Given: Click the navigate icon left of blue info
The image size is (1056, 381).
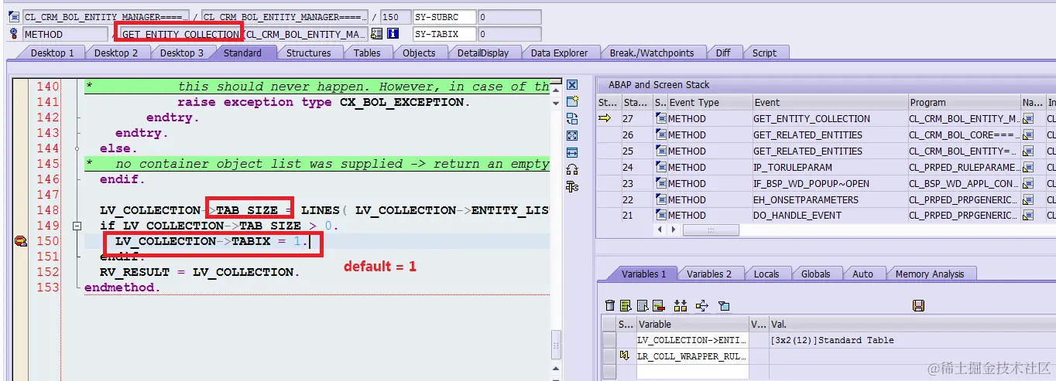Looking at the screenshot, I should 377,34.
